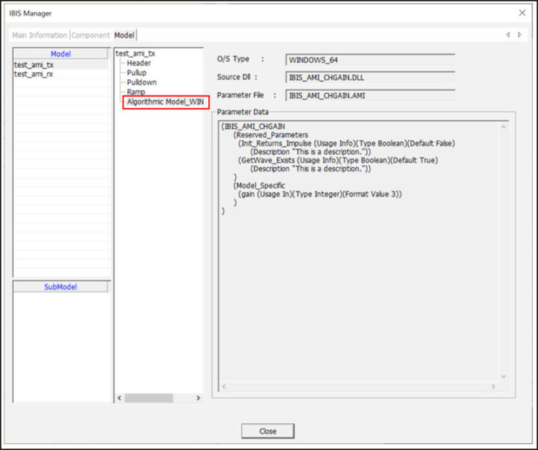Switch to the Main Information tab
Screen dimensions: 538x450
39,35
